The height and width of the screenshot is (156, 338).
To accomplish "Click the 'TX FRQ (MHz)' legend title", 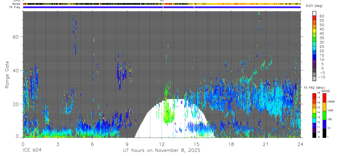I will [314, 87].
